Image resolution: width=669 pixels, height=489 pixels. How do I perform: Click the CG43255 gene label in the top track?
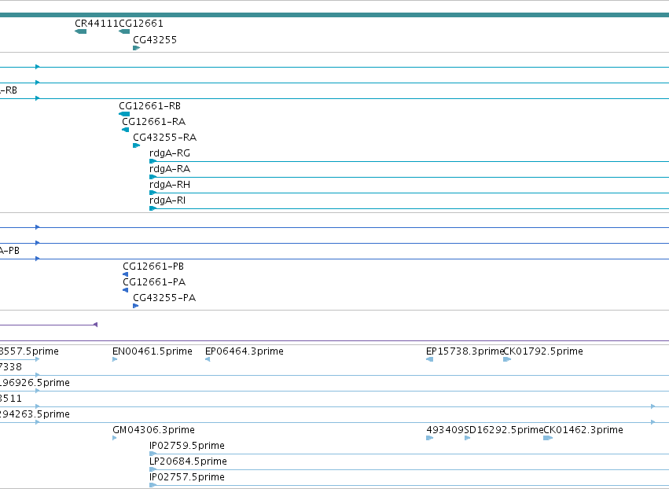[155, 39]
